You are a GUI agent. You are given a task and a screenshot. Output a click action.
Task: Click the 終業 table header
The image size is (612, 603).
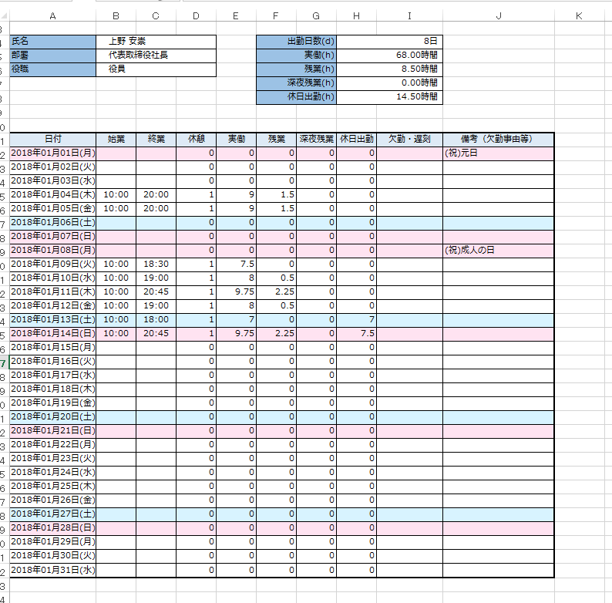156,139
